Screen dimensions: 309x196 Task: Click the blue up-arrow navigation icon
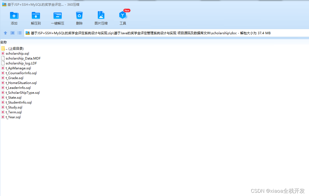tap(5, 33)
